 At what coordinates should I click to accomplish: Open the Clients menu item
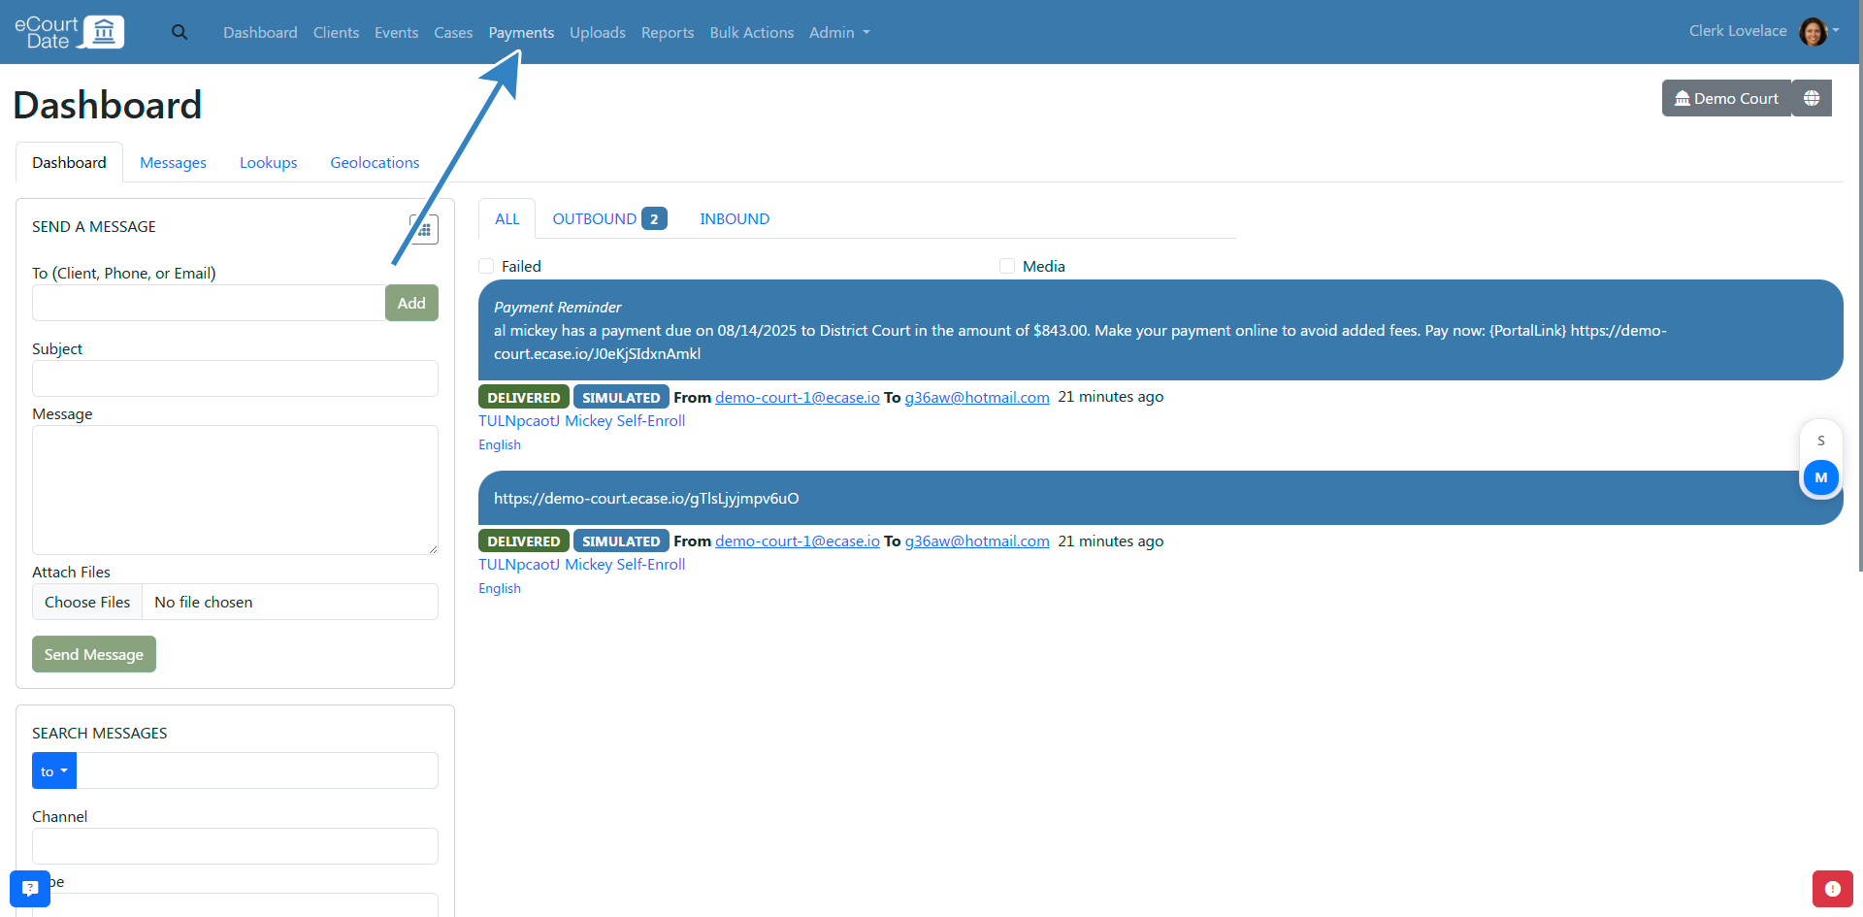[x=336, y=32]
